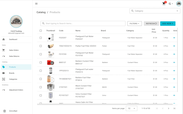183x114 pixels.
Task: Check the BW5137 row checkbox
Action: coord(41,62)
